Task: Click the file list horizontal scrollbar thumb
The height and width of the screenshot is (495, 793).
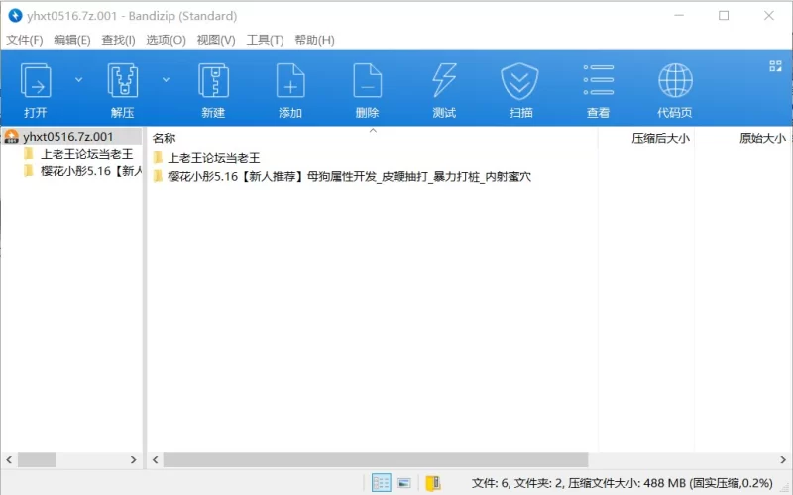Action: point(376,459)
